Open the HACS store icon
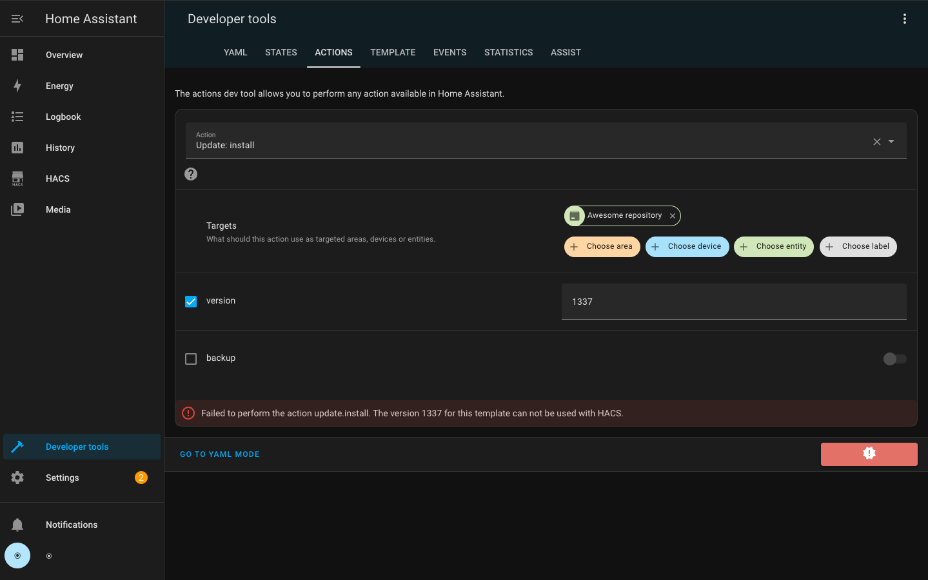The height and width of the screenshot is (580, 928). (x=17, y=179)
